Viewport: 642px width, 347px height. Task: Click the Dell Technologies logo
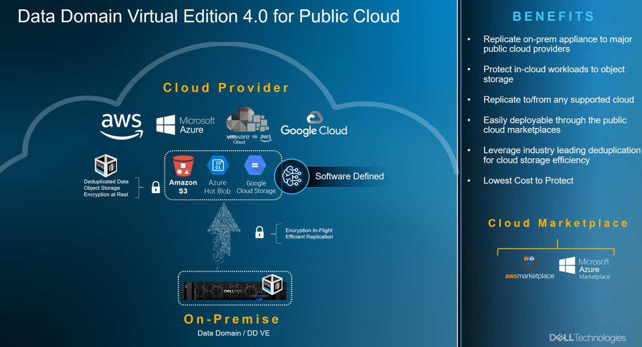(587, 338)
